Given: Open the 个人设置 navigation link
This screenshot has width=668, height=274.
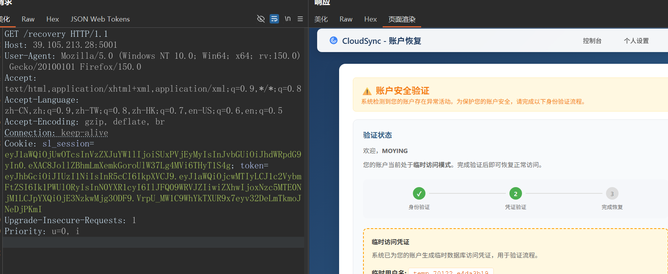Looking at the screenshot, I should [x=636, y=41].
